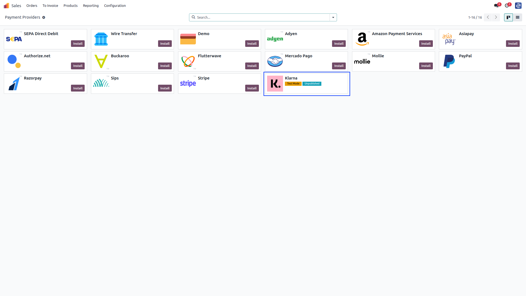Click the Mercado Pago handshake logo
The height and width of the screenshot is (296, 526).
point(275,61)
